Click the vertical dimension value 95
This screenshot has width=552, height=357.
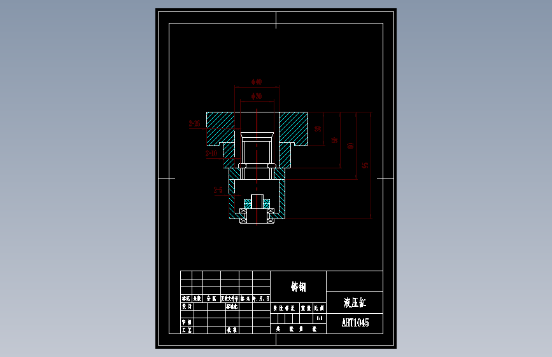(365, 165)
